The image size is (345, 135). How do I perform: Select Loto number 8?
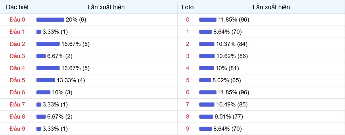coord(188,117)
